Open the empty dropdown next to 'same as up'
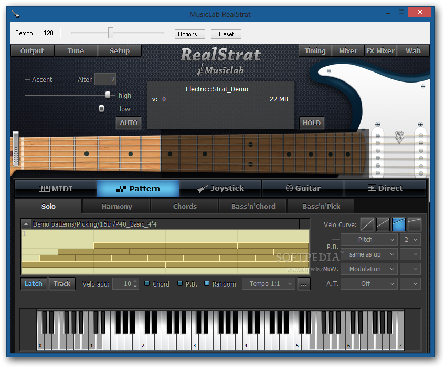 [410, 254]
